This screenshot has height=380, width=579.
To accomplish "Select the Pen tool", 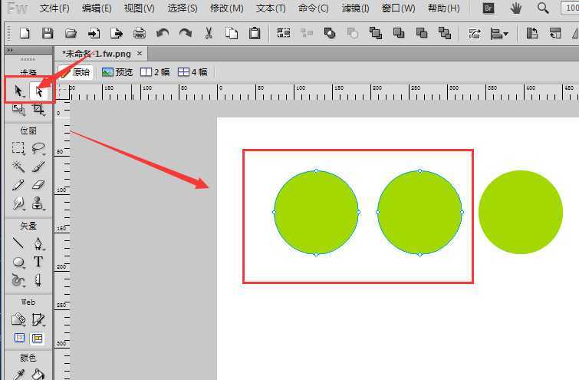I will pos(38,244).
